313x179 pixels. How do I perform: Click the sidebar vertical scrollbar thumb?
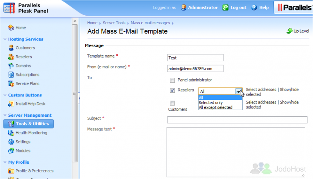coord(75,93)
